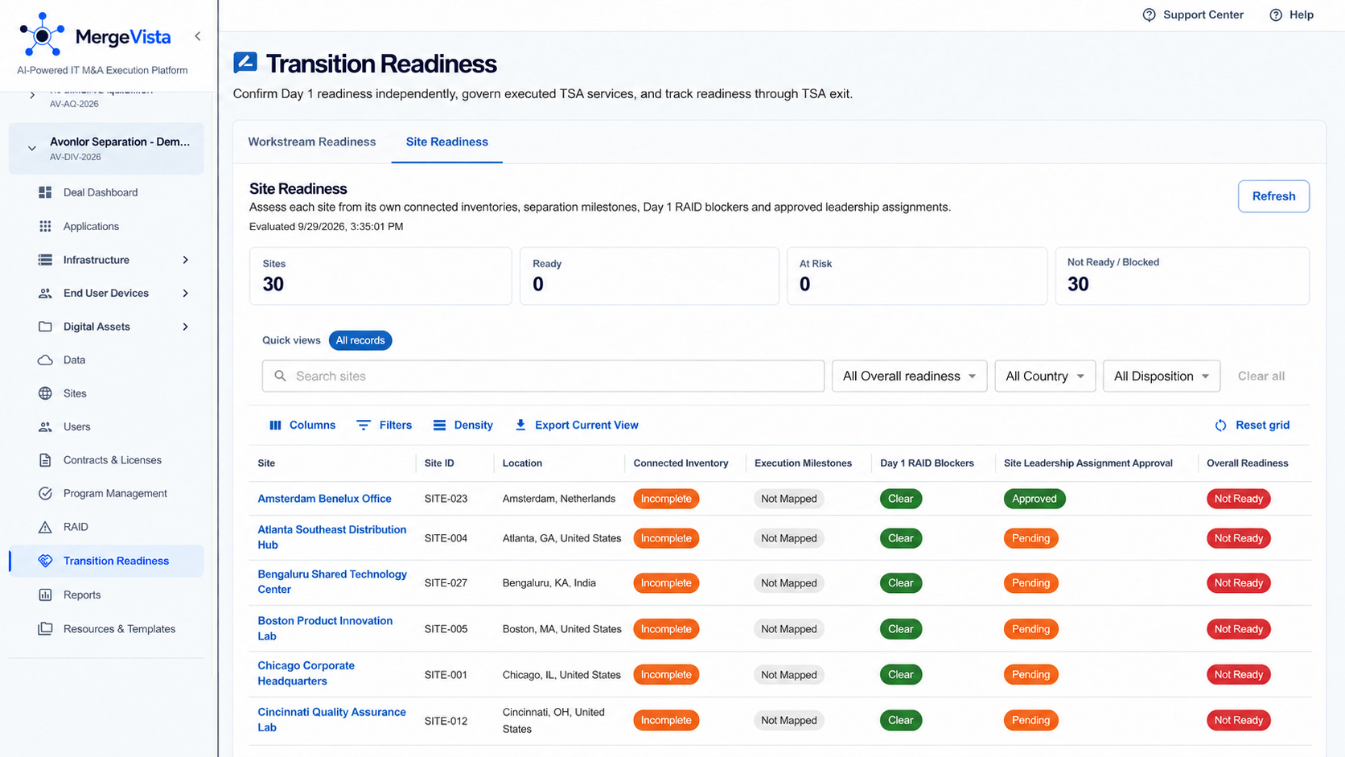Viewport: 1345px width, 757px height.
Task: Click the Sites globe icon
Action: (x=45, y=393)
